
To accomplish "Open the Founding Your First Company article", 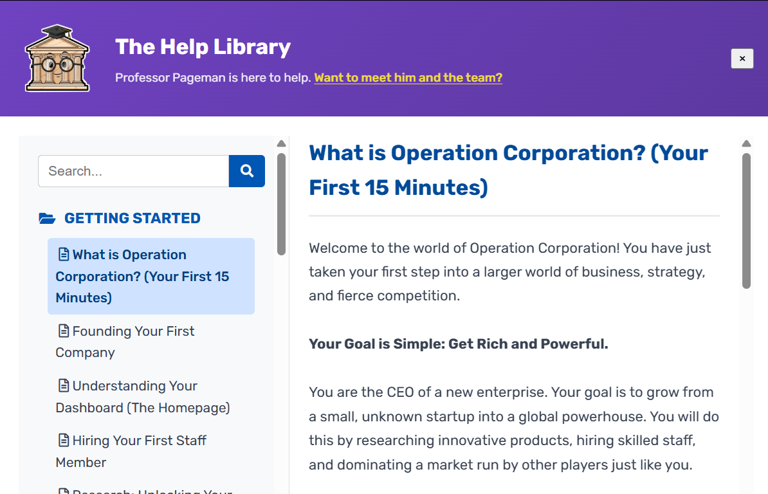I will click(133, 342).
